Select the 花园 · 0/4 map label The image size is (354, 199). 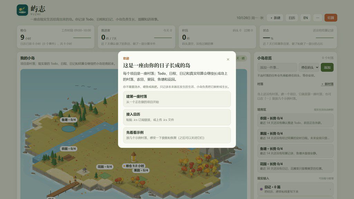tap(104, 167)
